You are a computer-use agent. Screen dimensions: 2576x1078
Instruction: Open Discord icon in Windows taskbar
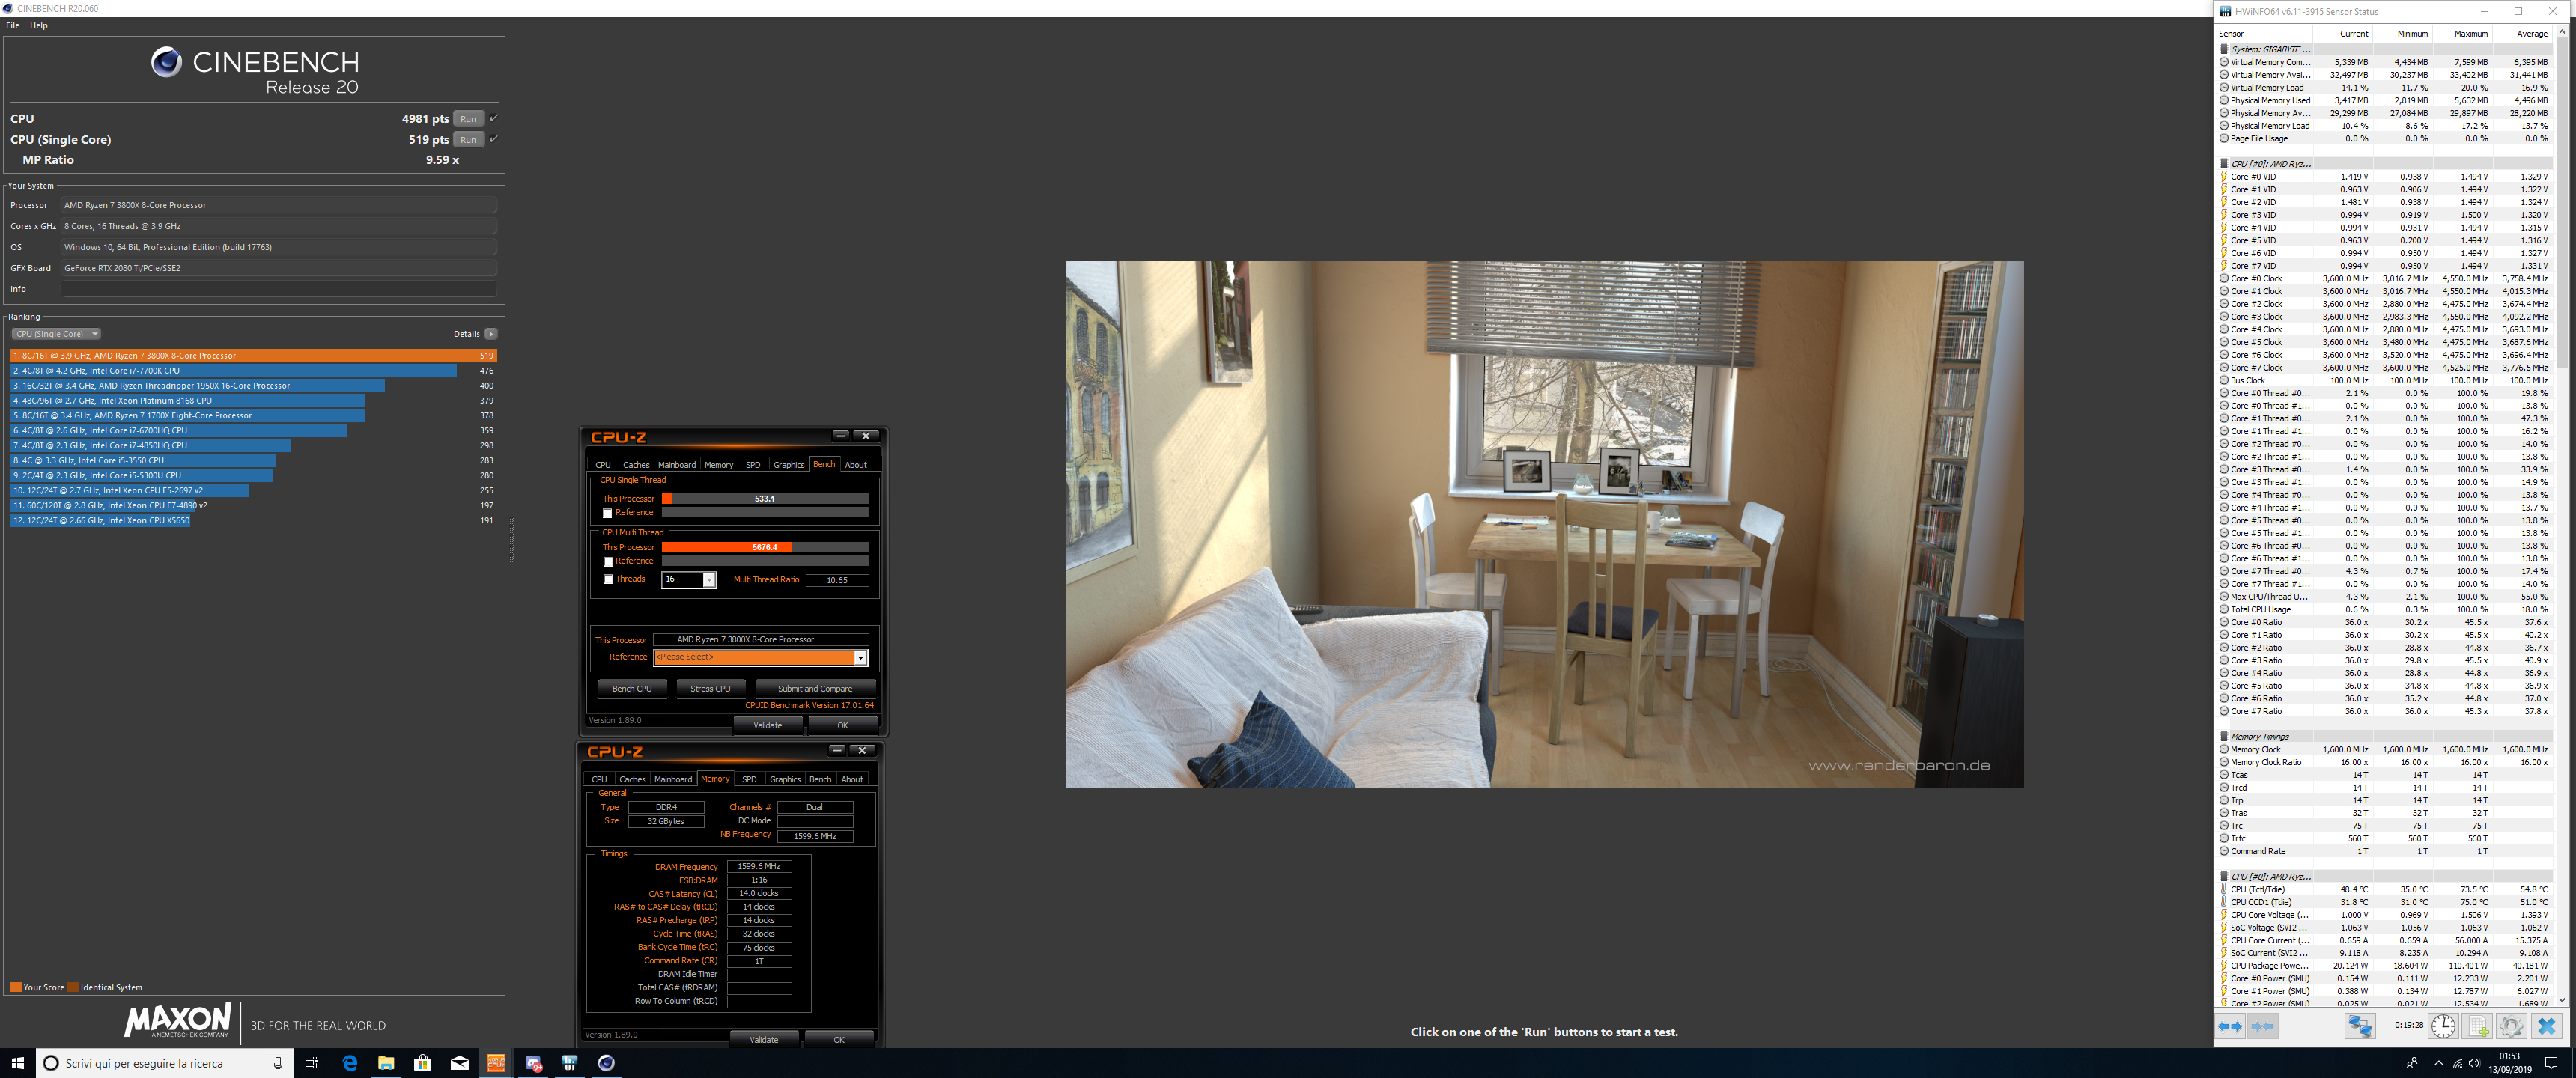pyautogui.click(x=533, y=1063)
